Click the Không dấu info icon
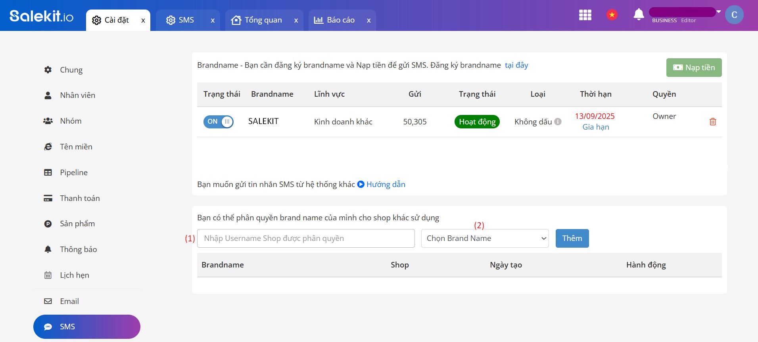Image resolution: width=758 pixels, height=342 pixels. pyautogui.click(x=558, y=122)
